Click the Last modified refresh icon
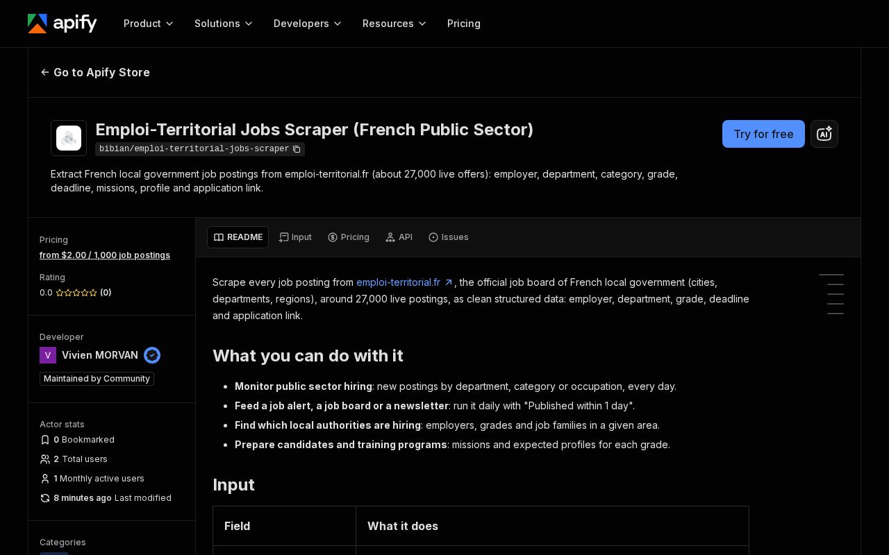Viewport: 889px width, 555px height. (45, 498)
